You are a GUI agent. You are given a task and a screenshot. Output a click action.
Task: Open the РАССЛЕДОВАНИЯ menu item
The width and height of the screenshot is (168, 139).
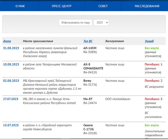[147, 6]
